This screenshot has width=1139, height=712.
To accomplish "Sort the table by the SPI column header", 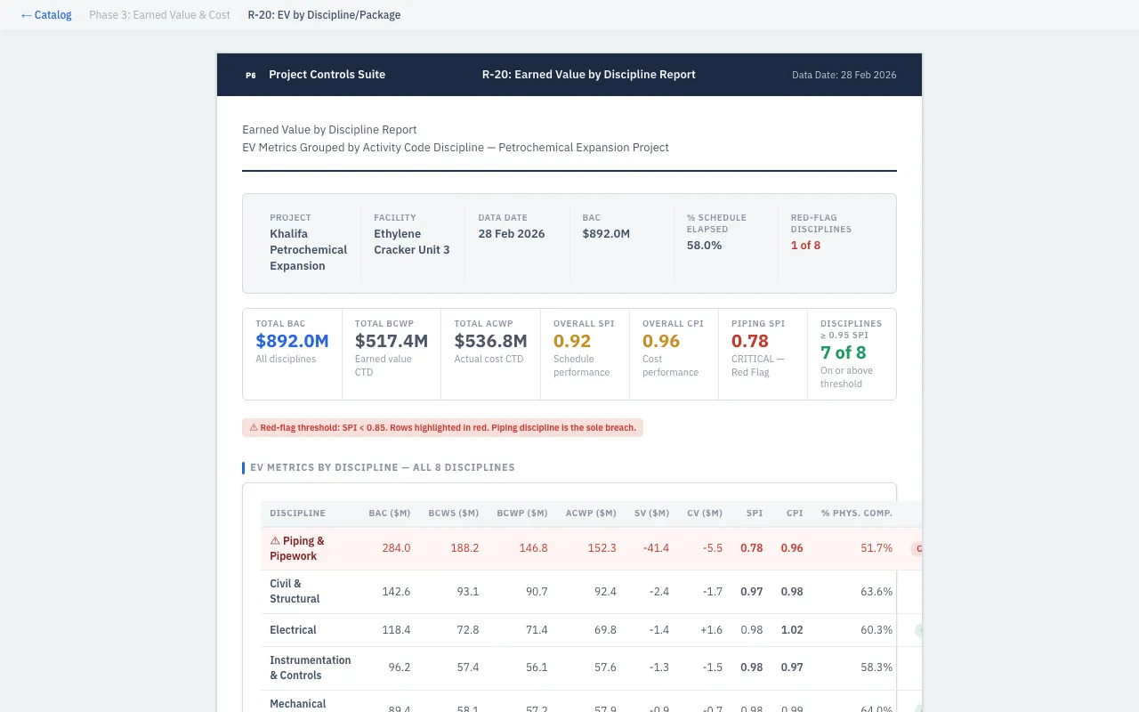I will click(x=754, y=513).
